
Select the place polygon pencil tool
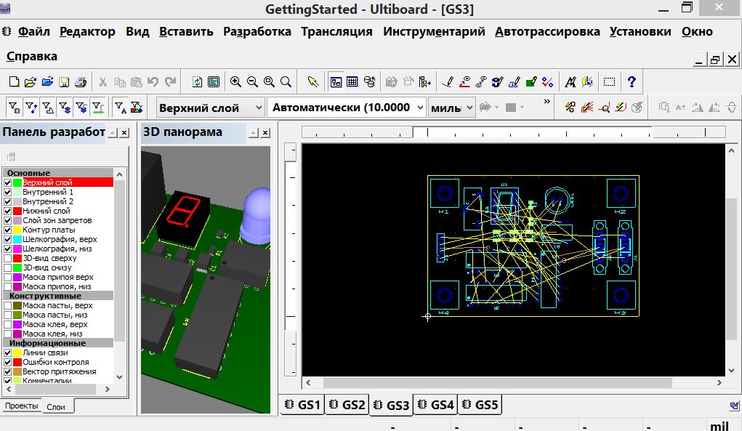coord(515,82)
